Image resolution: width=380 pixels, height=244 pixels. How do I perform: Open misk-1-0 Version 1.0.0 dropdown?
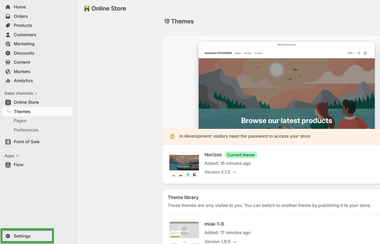point(235,242)
